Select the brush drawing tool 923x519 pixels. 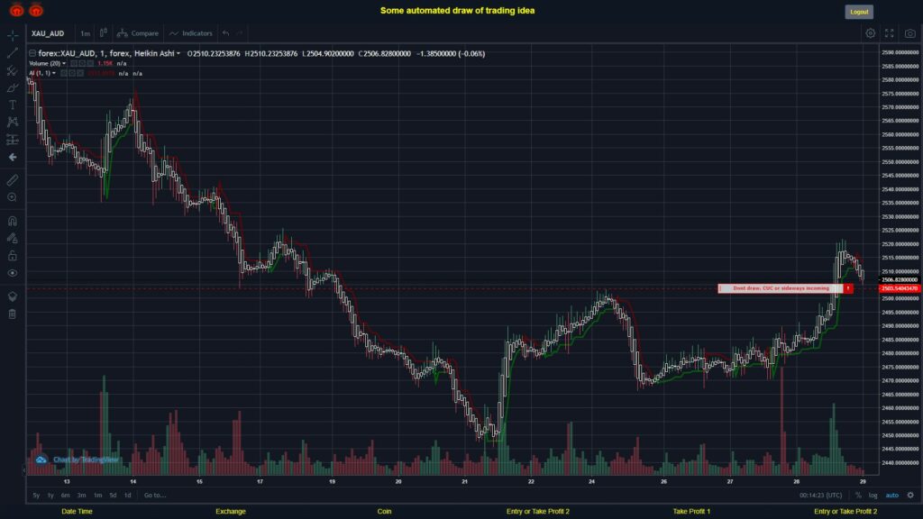tap(13, 87)
